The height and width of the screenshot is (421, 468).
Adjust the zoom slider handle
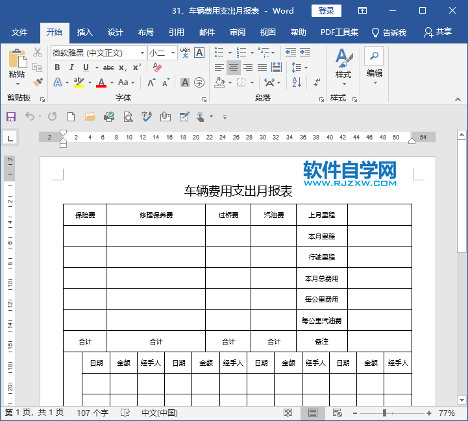click(384, 413)
